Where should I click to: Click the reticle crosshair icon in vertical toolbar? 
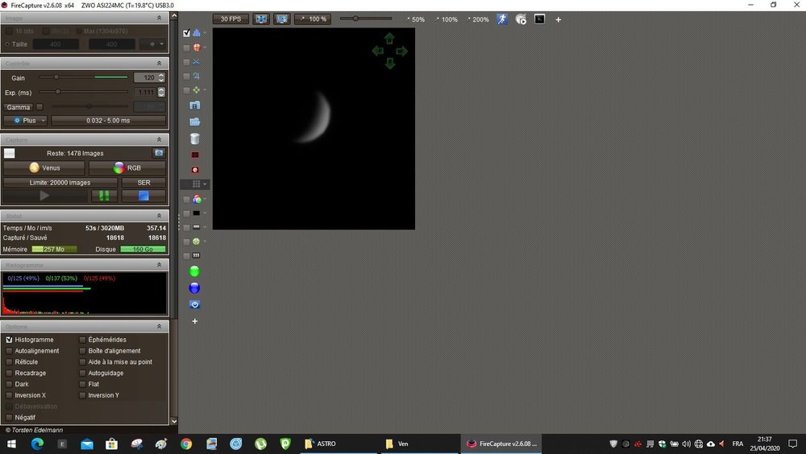197,47
